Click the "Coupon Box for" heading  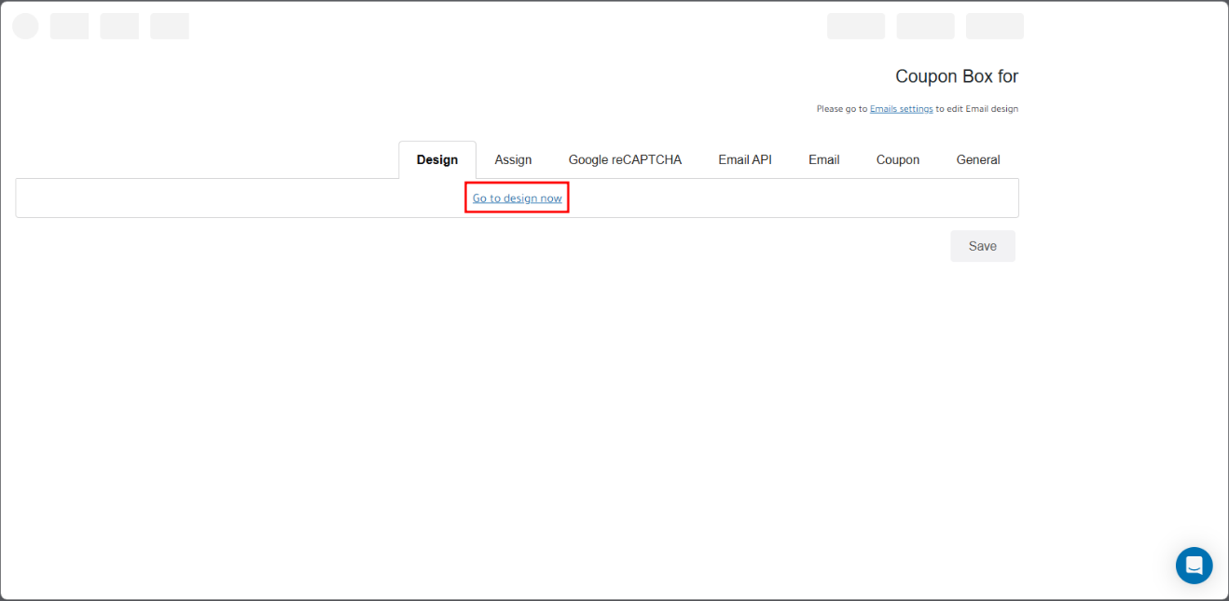click(956, 76)
